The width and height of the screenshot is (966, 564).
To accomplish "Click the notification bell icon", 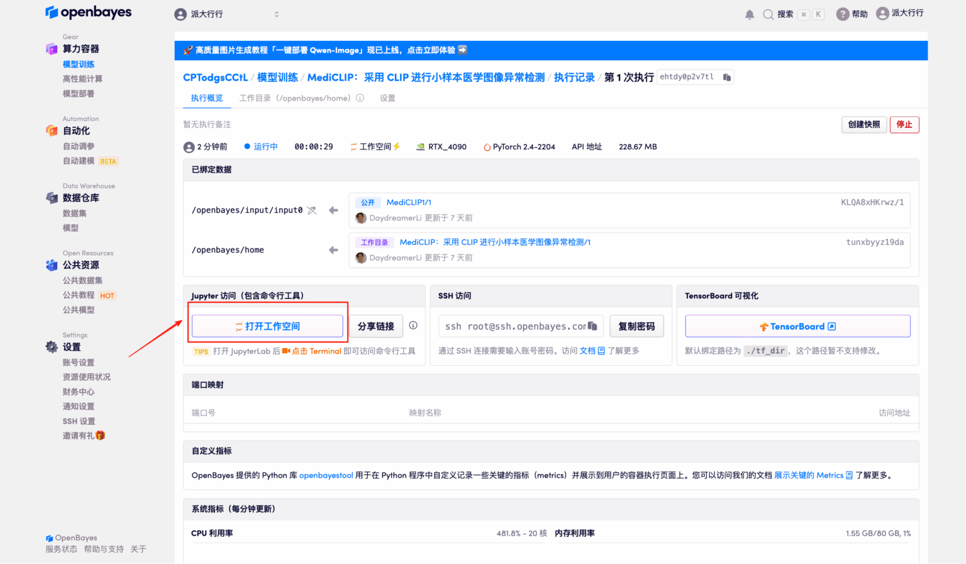I will (x=749, y=14).
